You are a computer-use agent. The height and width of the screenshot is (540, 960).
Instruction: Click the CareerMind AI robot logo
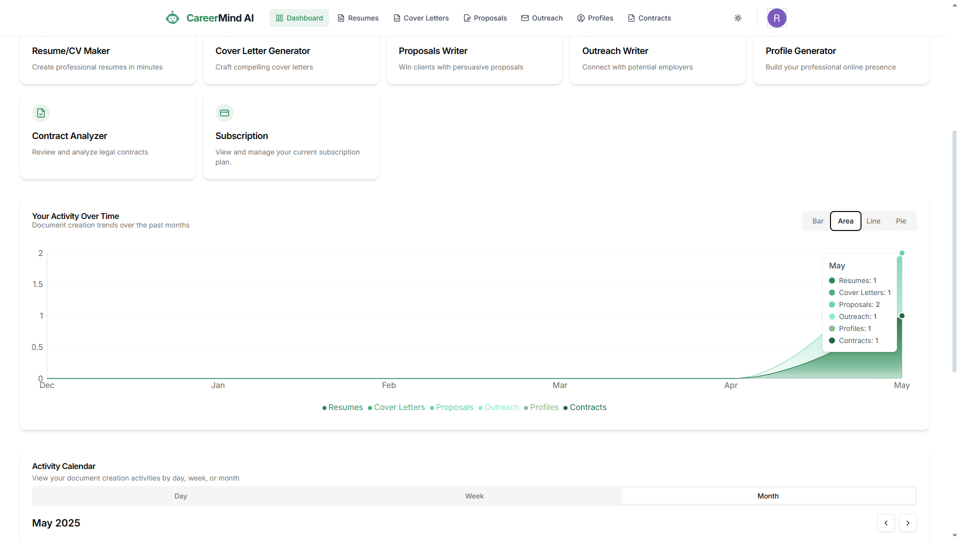coord(172,18)
